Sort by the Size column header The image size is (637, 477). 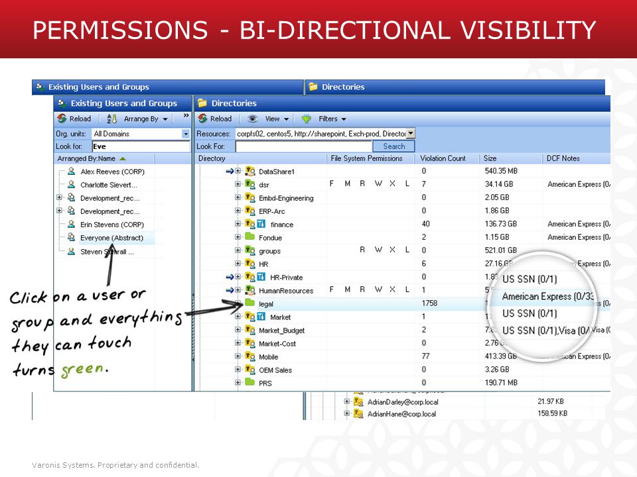point(490,158)
